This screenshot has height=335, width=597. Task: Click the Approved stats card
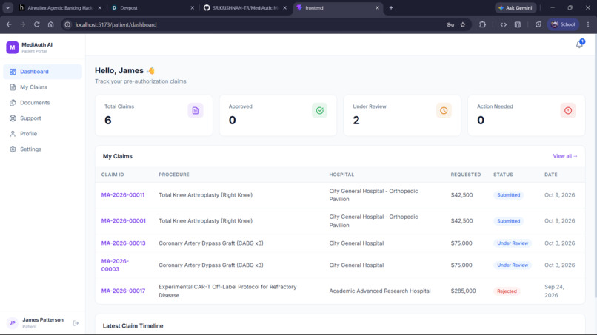point(278,115)
